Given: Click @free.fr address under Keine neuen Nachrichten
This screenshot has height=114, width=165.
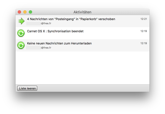Looking at the screenshot, I should [x=39, y=48].
